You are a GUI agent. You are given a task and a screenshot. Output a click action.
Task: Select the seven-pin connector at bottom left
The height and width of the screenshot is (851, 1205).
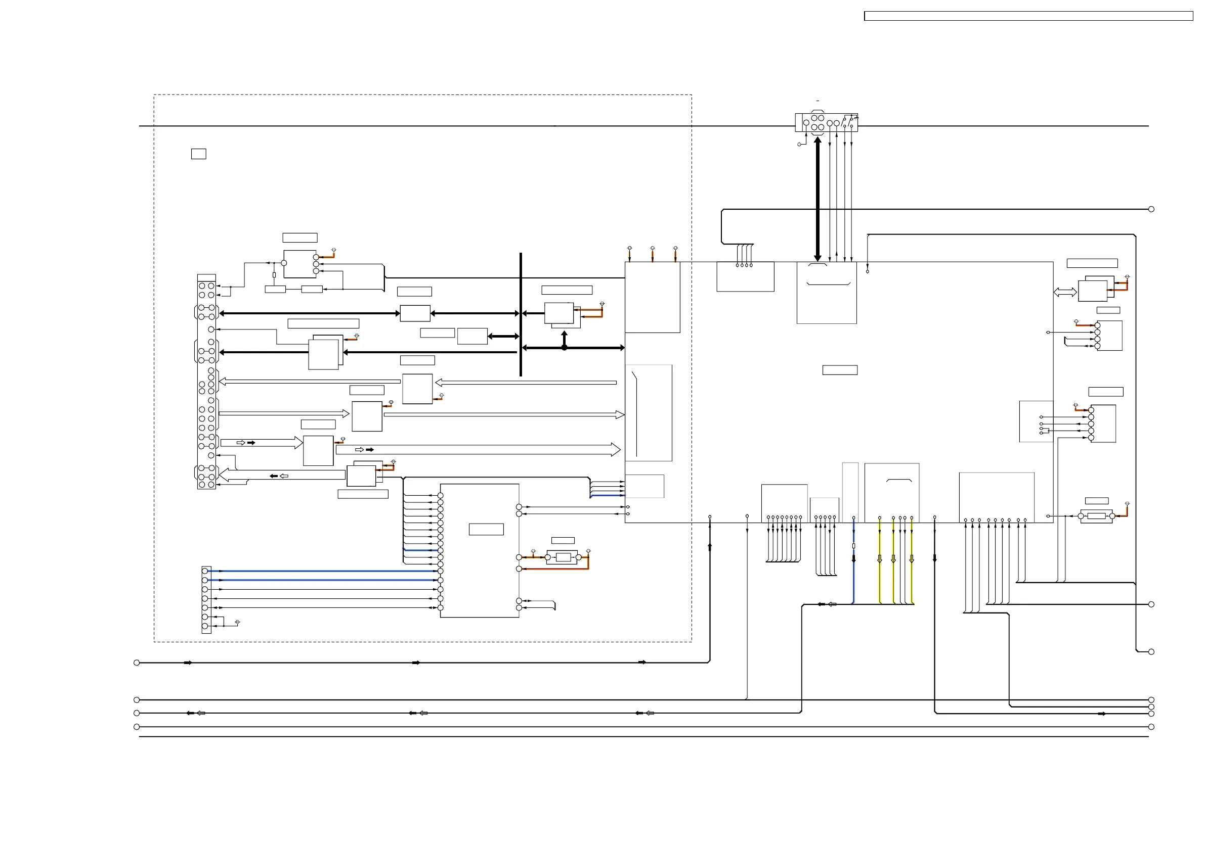pyautogui.click(x=206, y=599)
